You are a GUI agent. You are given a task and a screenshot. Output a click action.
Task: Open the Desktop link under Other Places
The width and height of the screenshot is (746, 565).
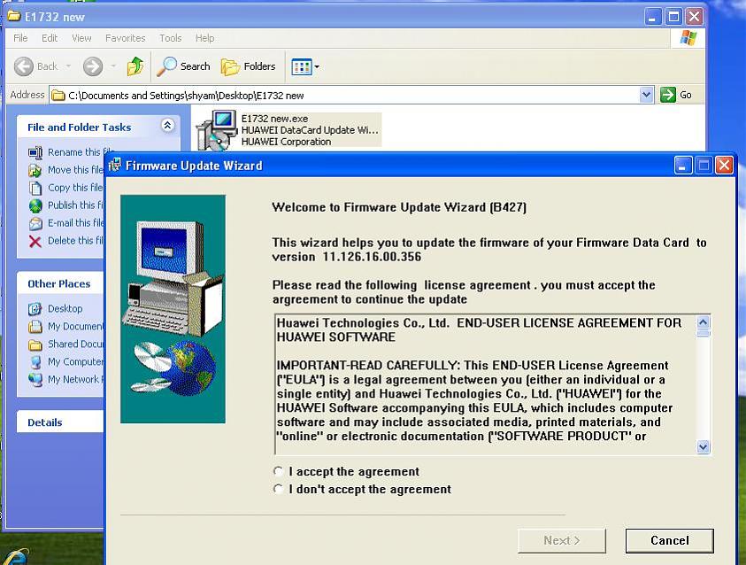[x=65, y=308]
